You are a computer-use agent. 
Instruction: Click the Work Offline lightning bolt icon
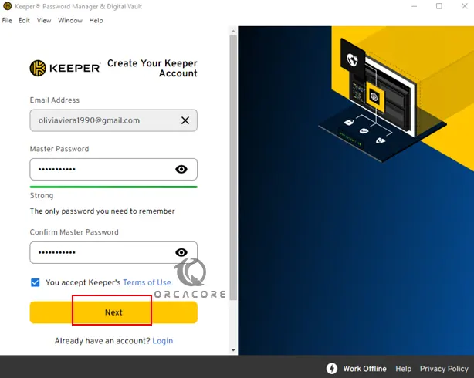[x=332, y=368]
